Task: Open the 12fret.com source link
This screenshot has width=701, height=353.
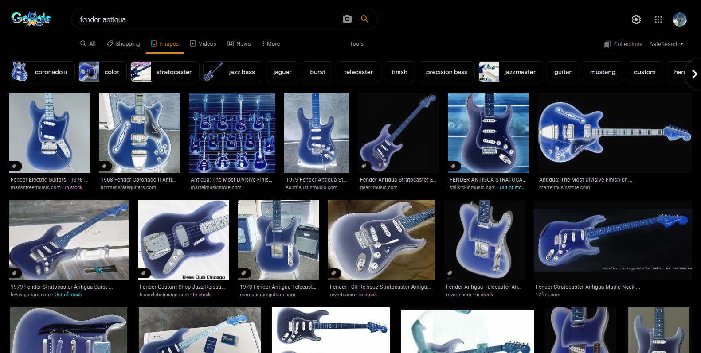Action: 548,295
